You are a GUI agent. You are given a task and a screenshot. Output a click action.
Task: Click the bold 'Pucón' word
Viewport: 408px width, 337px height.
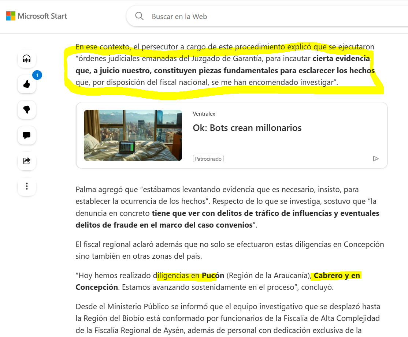click(x=213, y=276)
